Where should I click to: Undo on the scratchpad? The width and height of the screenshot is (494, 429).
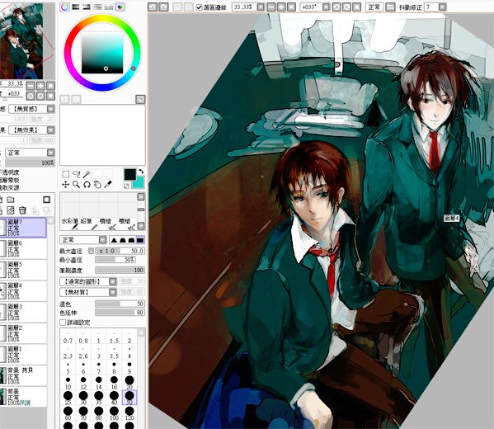pyautogui.click(x=64, y=100)
